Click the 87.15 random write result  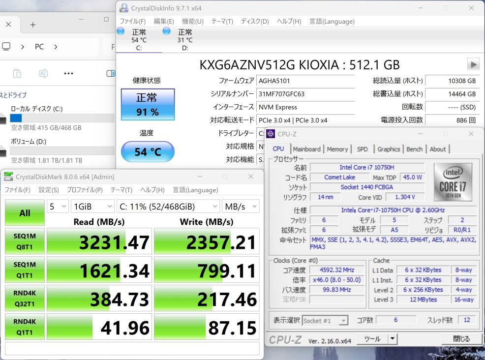point(207,327)
